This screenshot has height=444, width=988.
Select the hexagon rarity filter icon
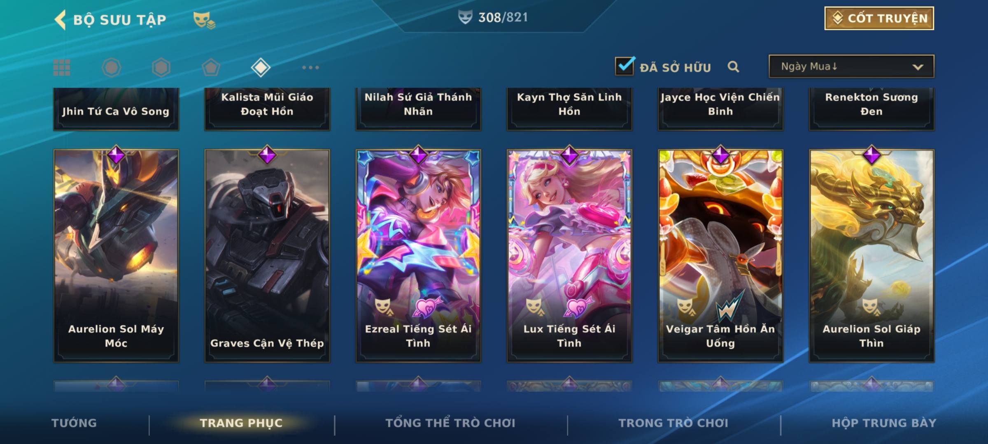click(x=161, y=67)
